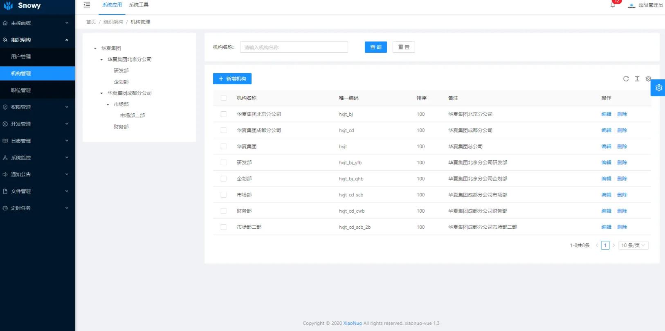
Task: Select 企划部 in the organization tree
Action: click(121, 82)
